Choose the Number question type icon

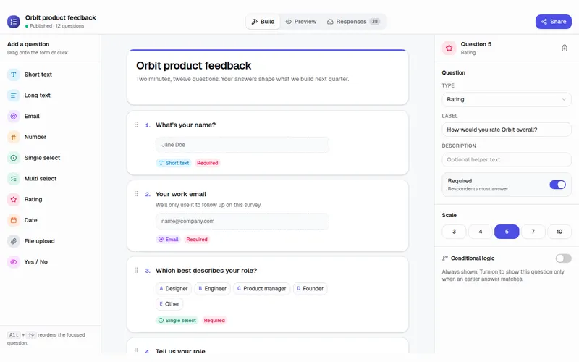click(13, 137)
